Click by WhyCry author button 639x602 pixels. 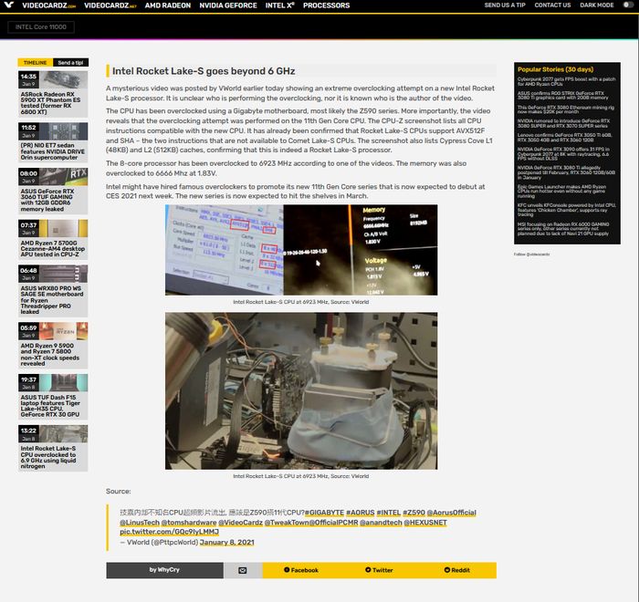pyautogui.click(x=164, y=570)
